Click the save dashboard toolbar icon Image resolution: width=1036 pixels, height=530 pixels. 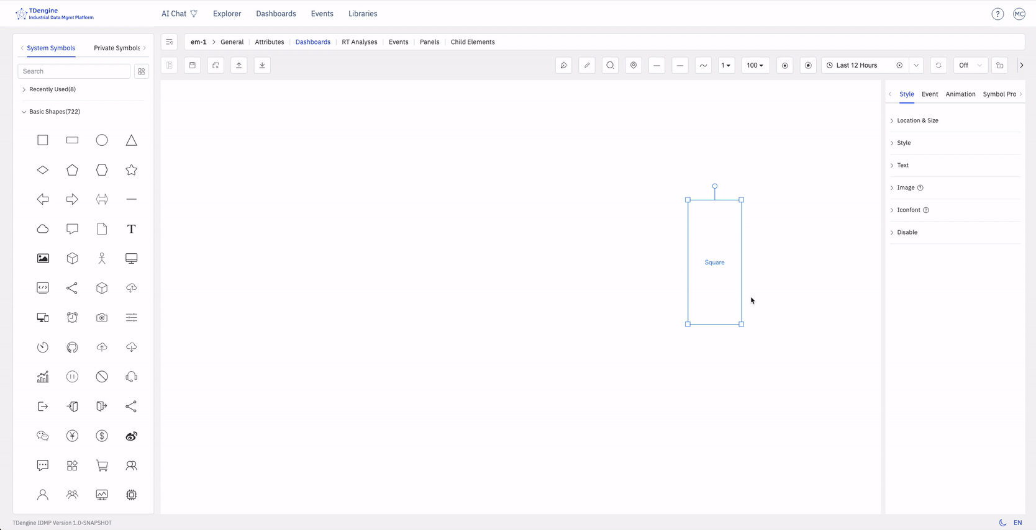[x=193, y=65]
